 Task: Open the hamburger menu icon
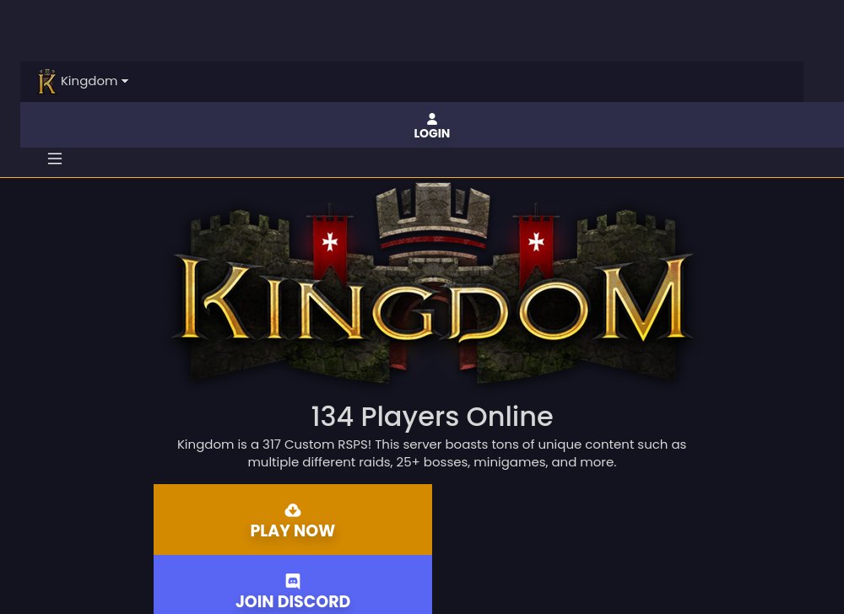pos(55,159)
